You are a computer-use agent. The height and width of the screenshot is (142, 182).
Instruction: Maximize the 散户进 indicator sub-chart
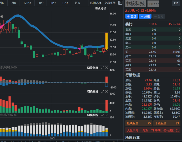point(103,68)
